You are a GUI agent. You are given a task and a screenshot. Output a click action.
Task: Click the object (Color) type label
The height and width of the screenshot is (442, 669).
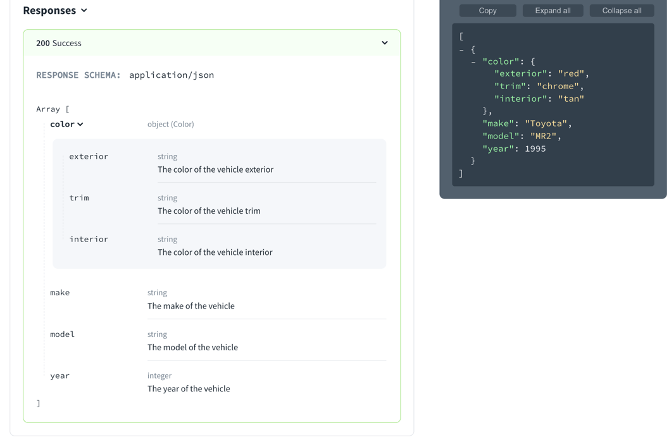[x=171, y=124]
